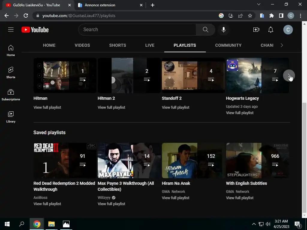
Task: Open Photos app from taskbar
Action: click(x=66, y=224)
